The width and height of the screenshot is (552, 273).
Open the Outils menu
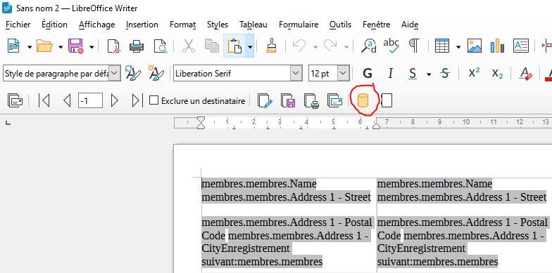[340, 25]
